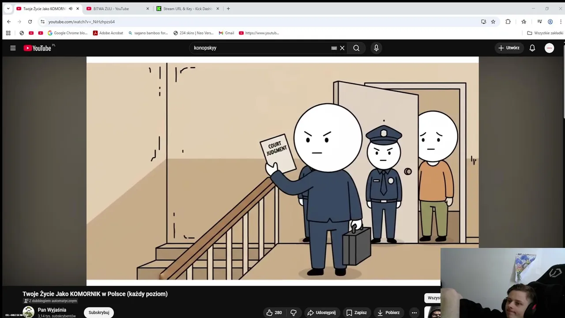Image resolution: width=565 pixels, height=318 pixels.
Task: Reload the current page
Action: (x=30, y=22)
